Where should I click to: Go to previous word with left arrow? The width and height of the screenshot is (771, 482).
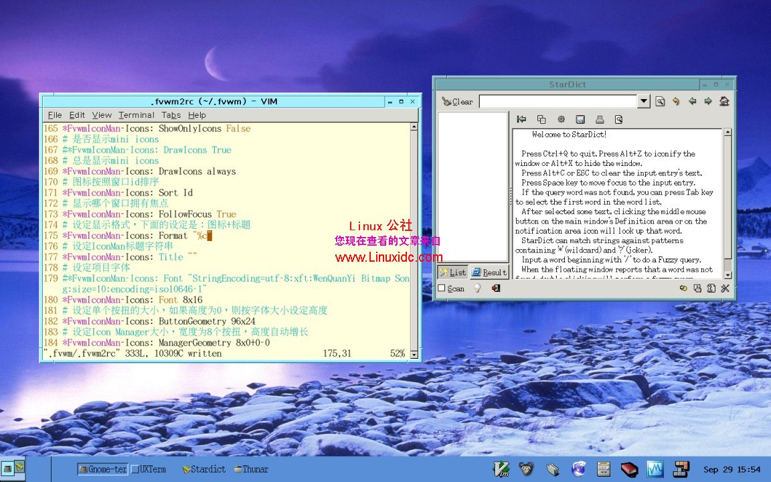click(x=692, y=102)
